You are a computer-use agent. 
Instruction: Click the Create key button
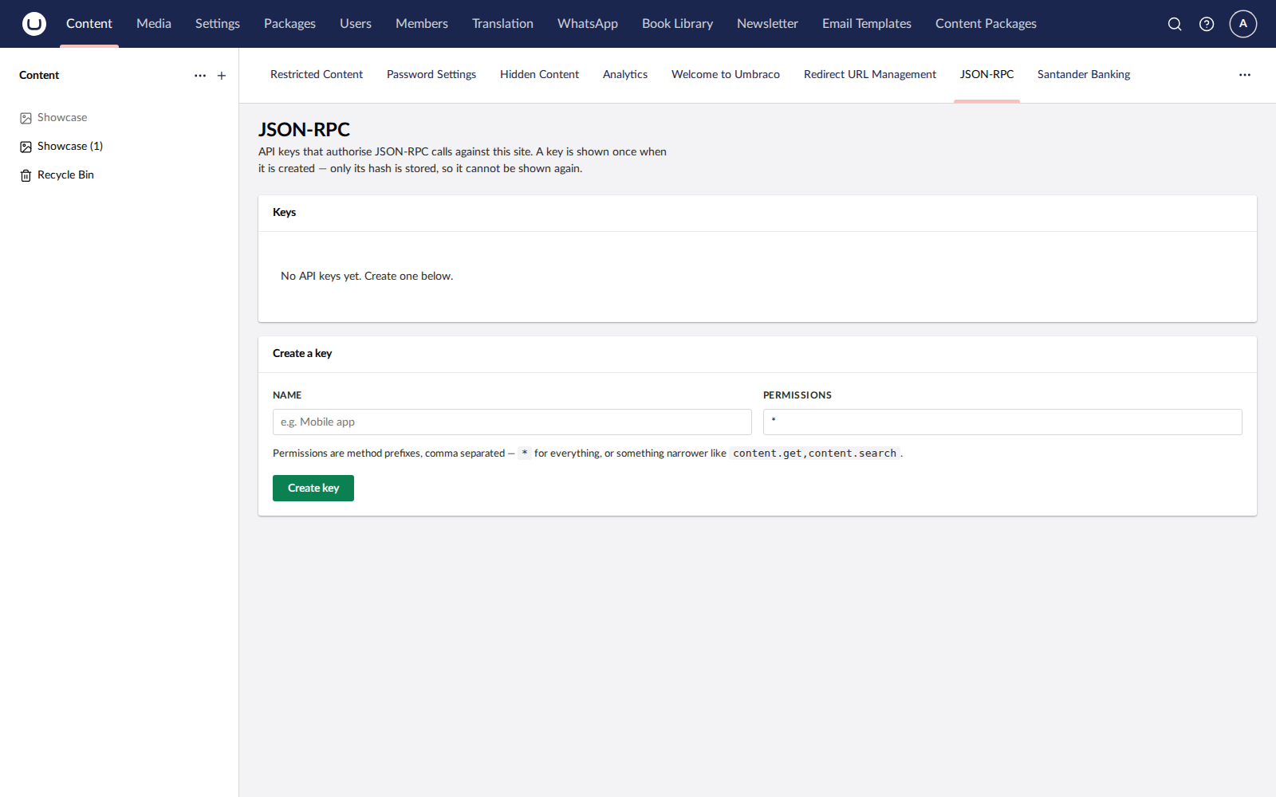coord(313,489)
